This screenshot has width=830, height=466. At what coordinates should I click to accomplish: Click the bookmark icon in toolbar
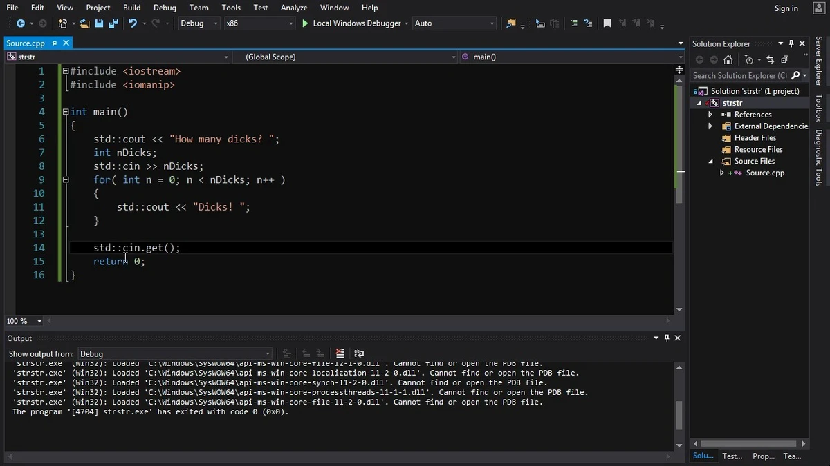pos(607,23)
